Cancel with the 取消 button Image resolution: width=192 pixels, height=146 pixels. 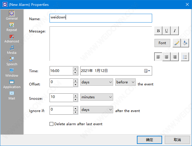point(177,140)
